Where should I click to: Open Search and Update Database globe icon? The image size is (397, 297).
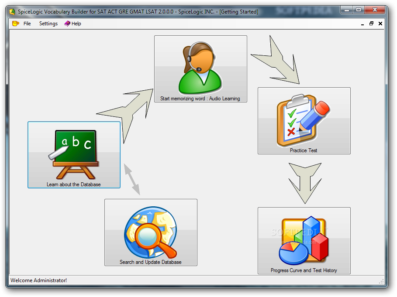151,232
